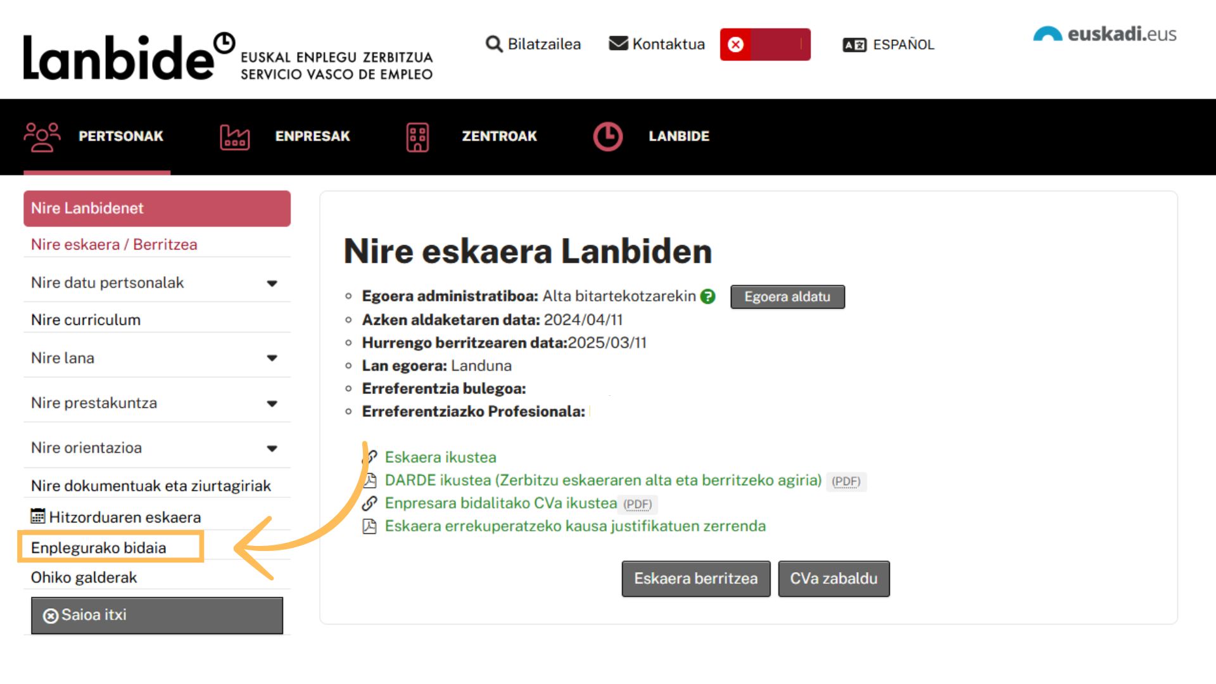Open Zentroak building icon section

[x=417, y=137]
